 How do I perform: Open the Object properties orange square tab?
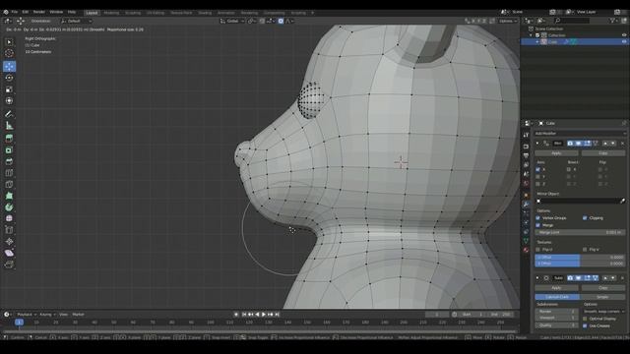tap(526, 195)
